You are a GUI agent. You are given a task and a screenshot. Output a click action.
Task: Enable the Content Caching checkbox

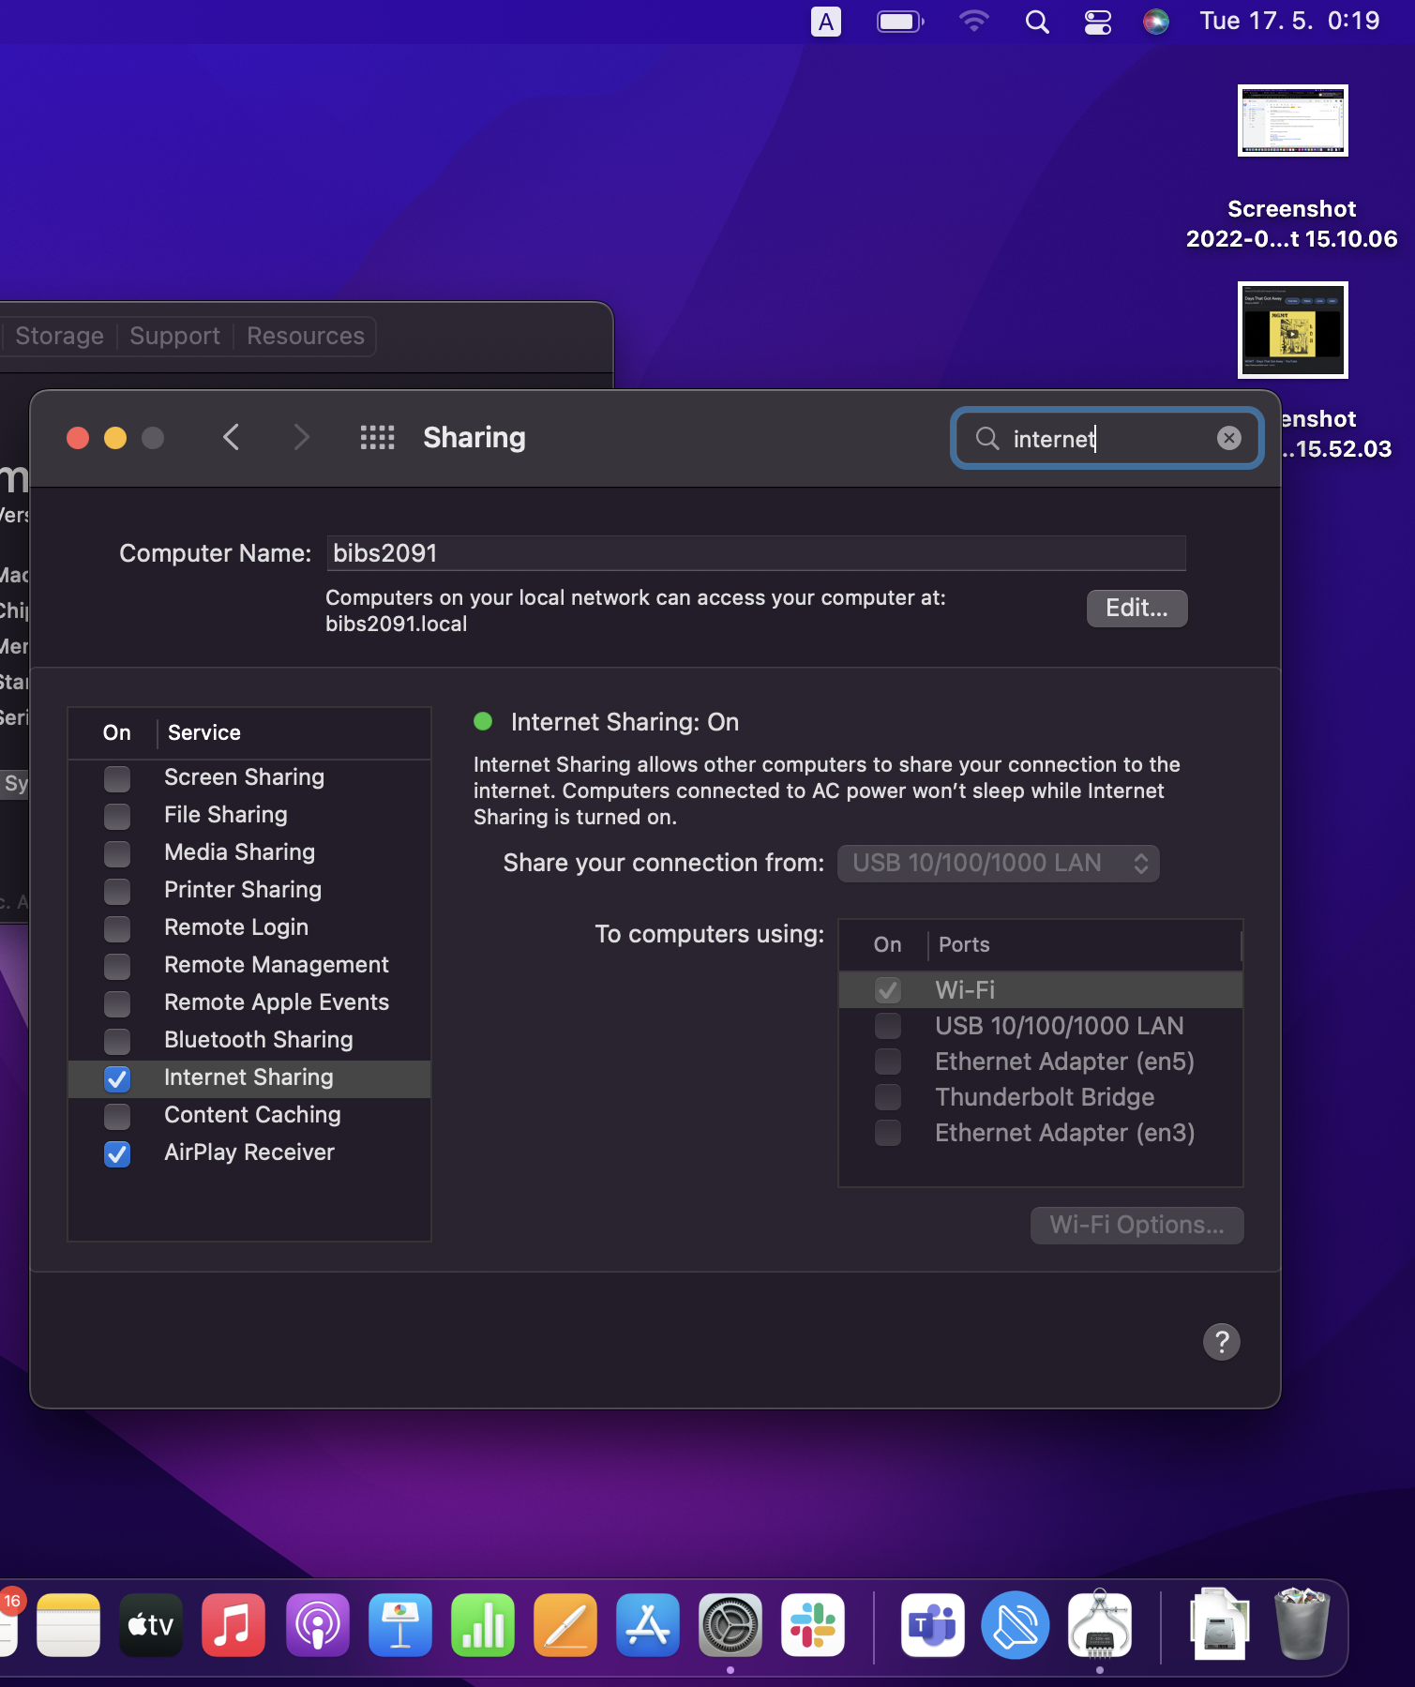(x=117, y=1116)
